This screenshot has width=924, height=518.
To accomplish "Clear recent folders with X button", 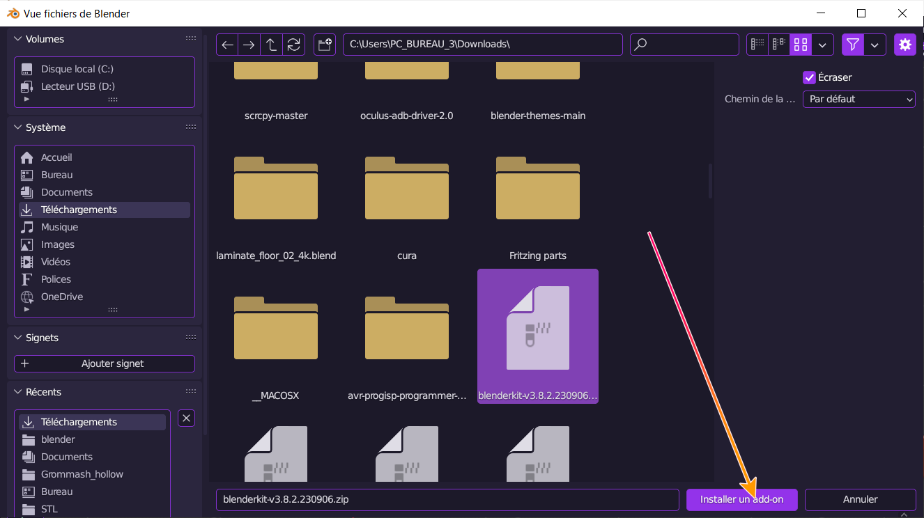I will pyautogui.click(x=186, y=418).
